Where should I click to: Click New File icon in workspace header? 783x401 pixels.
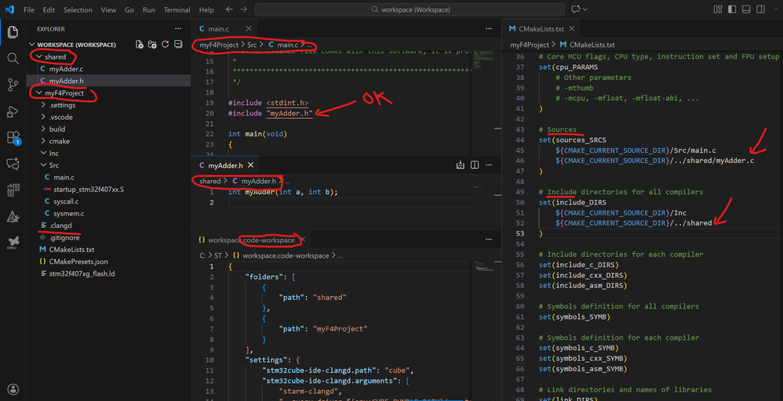pyautogui.click(x=140, y=45)
